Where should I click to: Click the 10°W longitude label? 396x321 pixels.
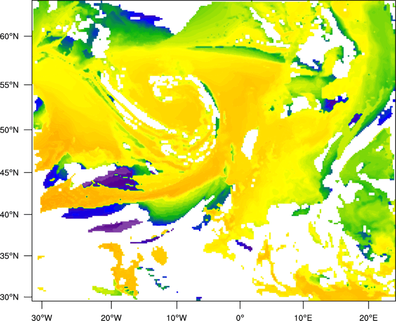[x=177, y=318]
